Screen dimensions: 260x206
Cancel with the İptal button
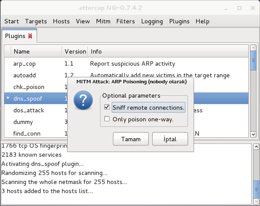point(170,139)
